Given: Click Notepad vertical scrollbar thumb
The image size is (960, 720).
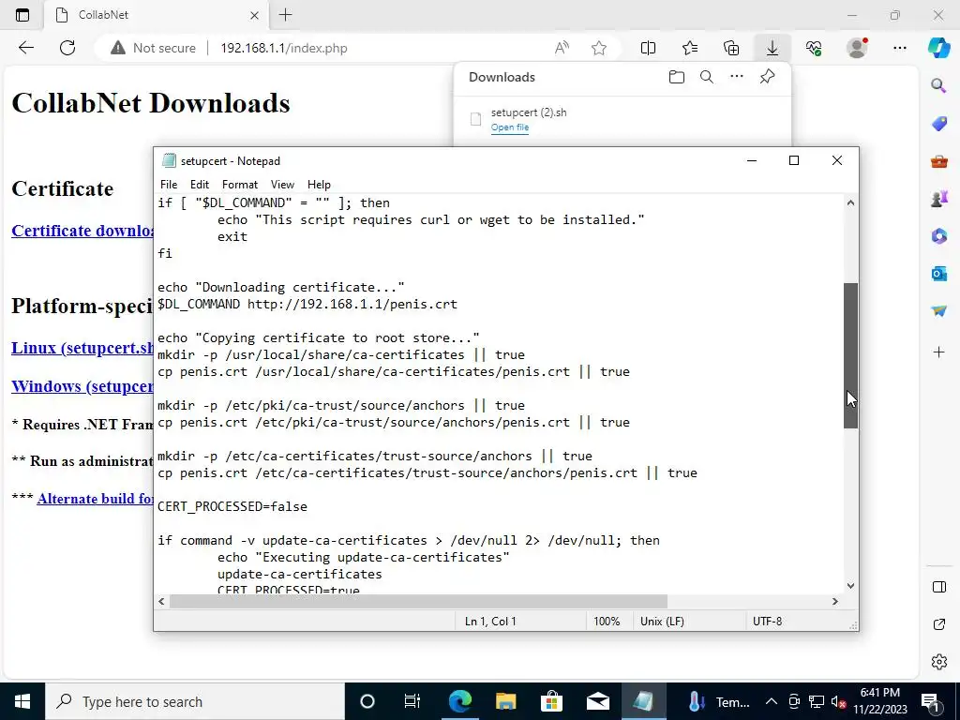Looking at the screenshot, I should point(850,355).
